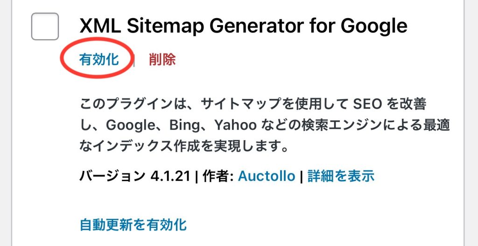The height and width of the screenshot is (246, 478).
Task: Click the red 削除 delete link
Action: coord(162,60)
